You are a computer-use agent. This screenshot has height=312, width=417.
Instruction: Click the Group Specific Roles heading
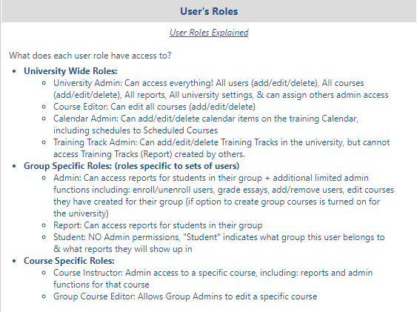pos(131,166)
